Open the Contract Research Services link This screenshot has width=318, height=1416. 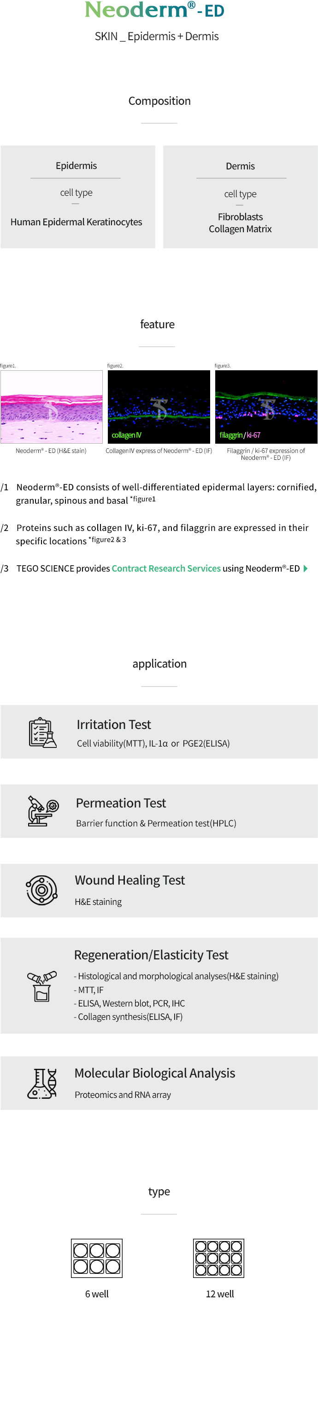point(166,568)
